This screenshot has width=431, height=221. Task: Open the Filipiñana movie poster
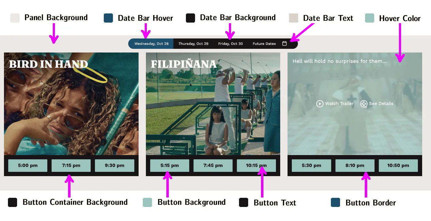click(213, 104)
